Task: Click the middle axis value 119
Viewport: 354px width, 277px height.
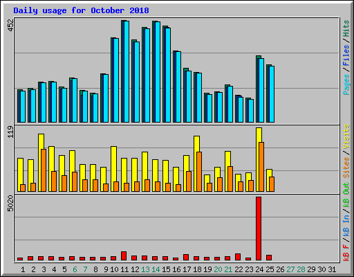Action: tap(10, 132)
